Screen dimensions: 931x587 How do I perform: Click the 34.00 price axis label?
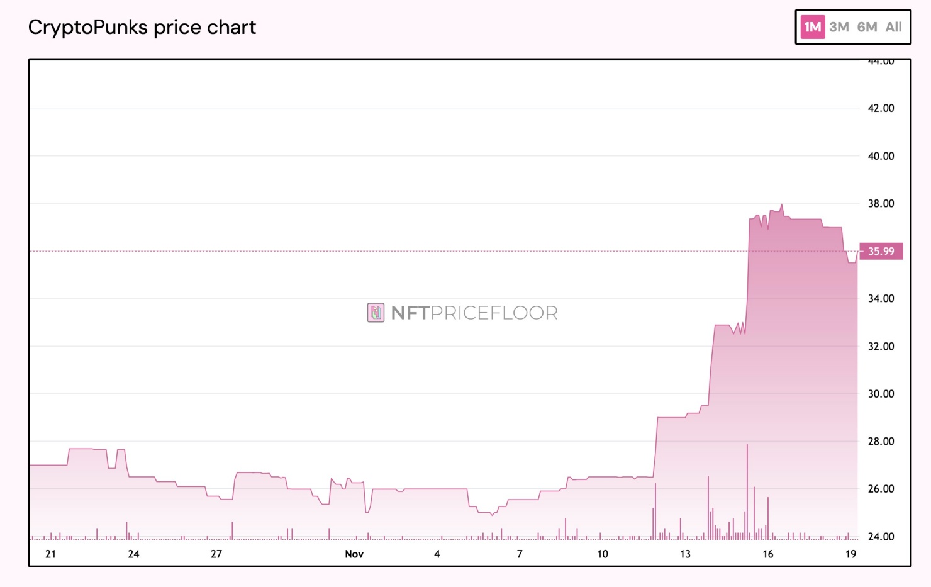pos(881,298)
